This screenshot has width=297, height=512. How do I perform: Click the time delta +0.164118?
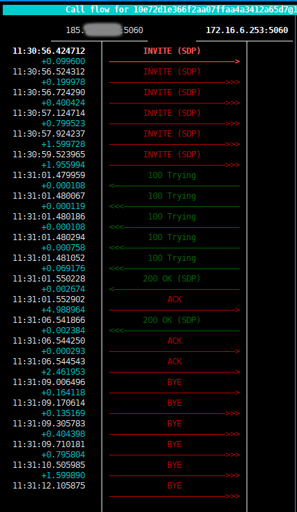(63, 393)
